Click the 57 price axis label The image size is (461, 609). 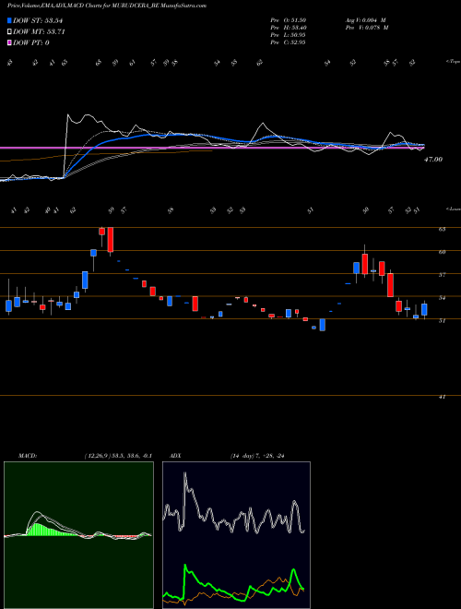tap(442, 275)
